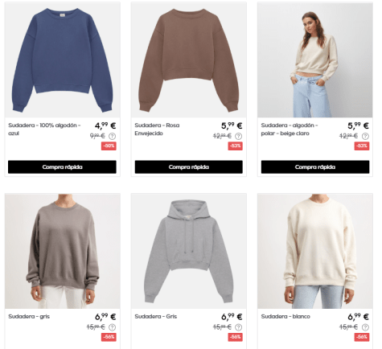Open price info icon for blanco sweatshirt
Image resolution: width=382 pixels, height=349 pixels.
point(365,327)
